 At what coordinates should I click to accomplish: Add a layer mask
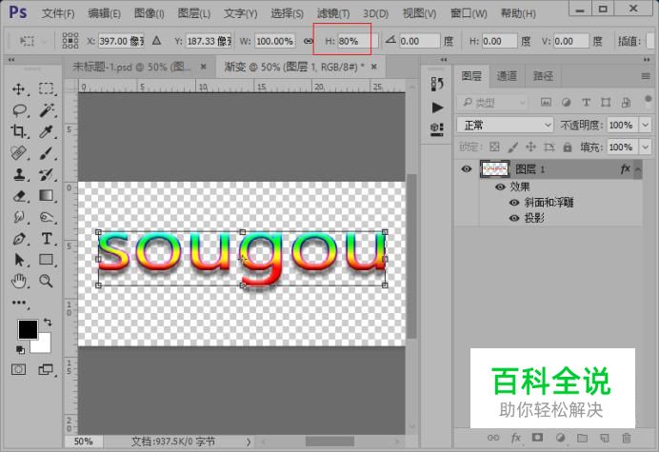click(537, 438)
